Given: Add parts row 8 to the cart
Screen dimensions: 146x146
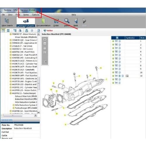Looking at the screenshot, I should click(x=116, y=65).
